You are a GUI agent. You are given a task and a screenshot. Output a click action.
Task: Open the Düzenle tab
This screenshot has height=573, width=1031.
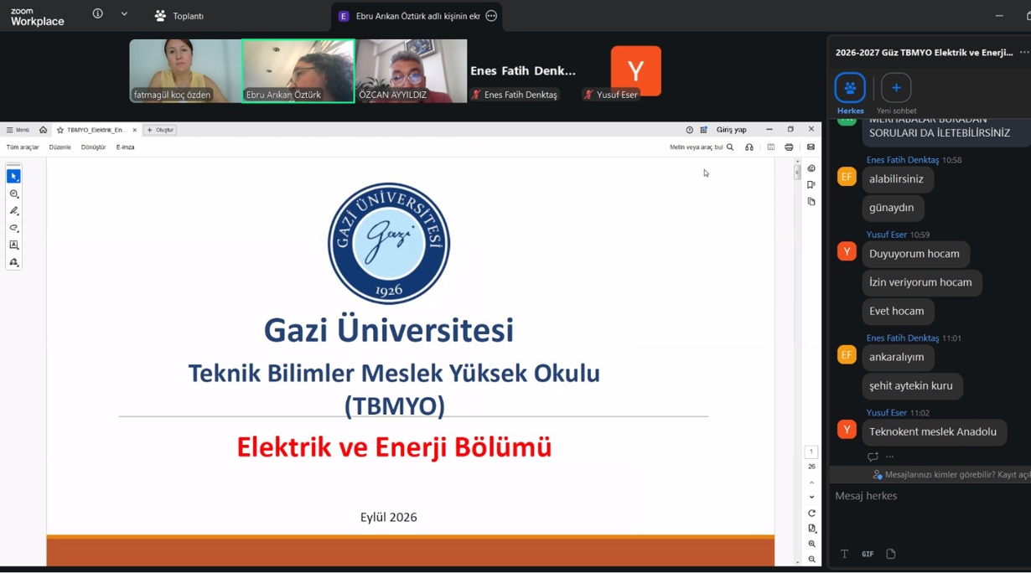coord(60,147)
